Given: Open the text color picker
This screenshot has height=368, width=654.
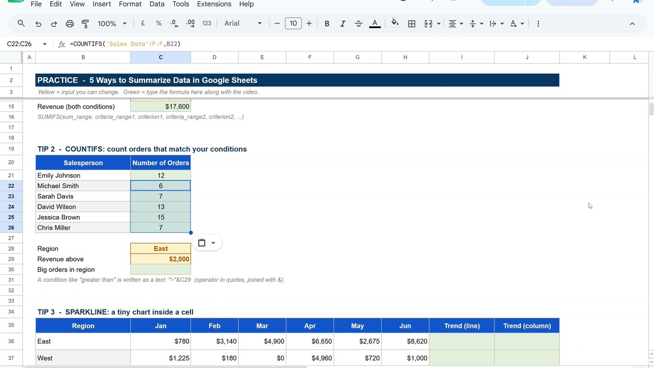Looking at the screenshot, I should (375, 24).
